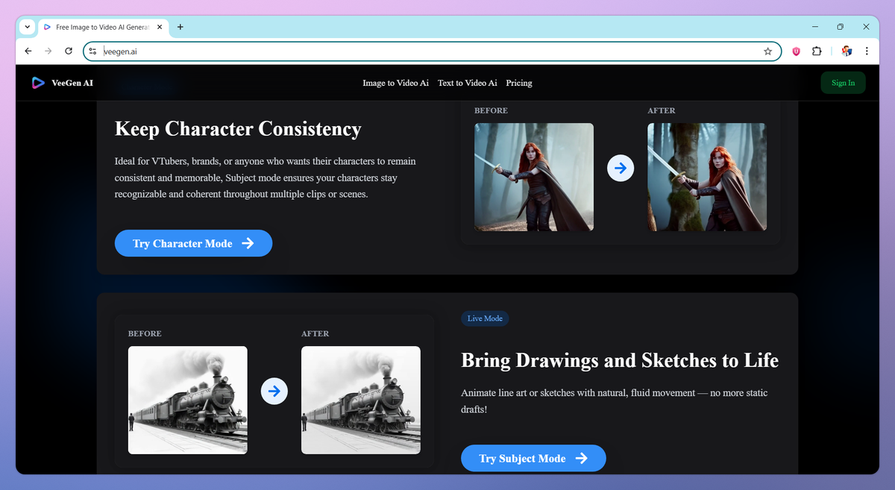This screenshot has height=490, width=895.
Task: Open the Brave shield extension icon
Action: tap(797, 51)
